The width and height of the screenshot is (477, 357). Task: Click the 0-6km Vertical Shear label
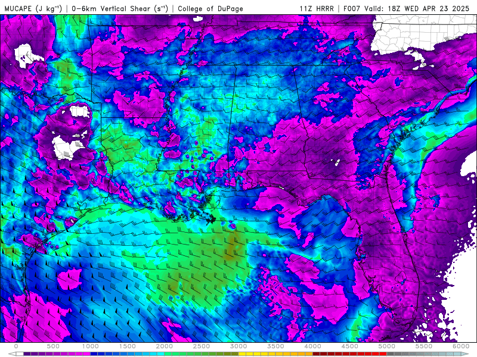pyautogui.click(x=120, y=8)
